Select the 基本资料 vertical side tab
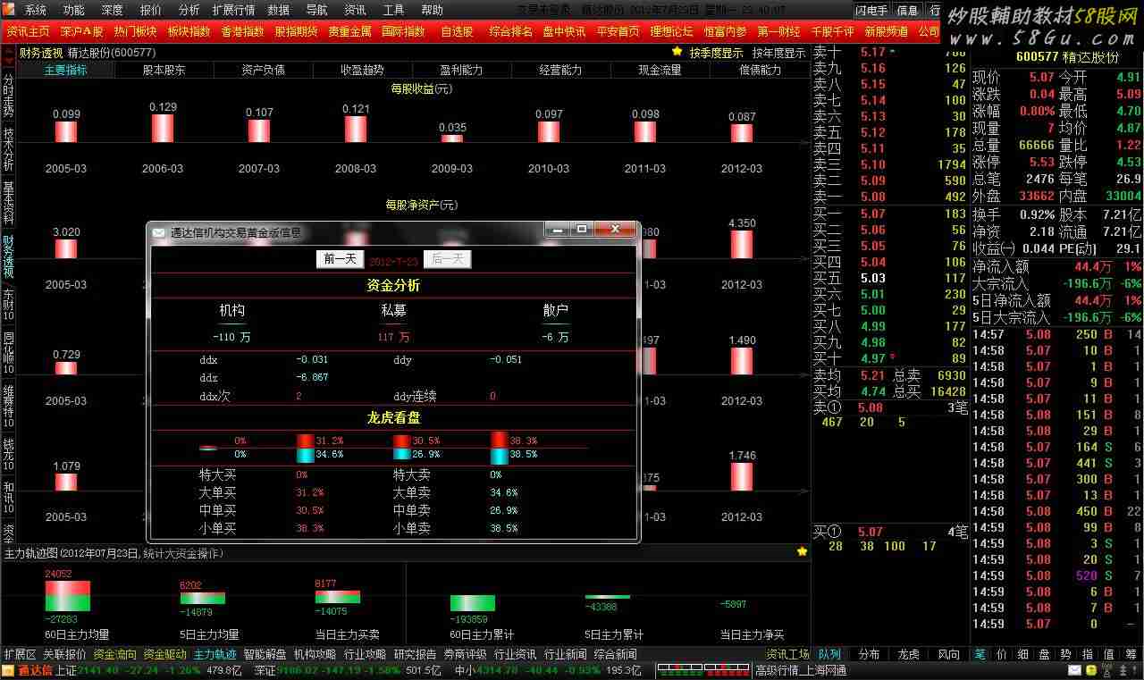Image resolution: width=1144 pixels, height=680 pixels. [x=8, y=204]
